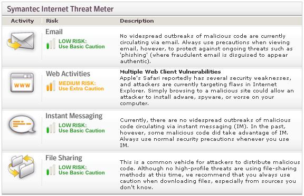Click the Symantec Internet Threat Meter title
Screen dimensions: 304x196
click(x=60, y=9)
